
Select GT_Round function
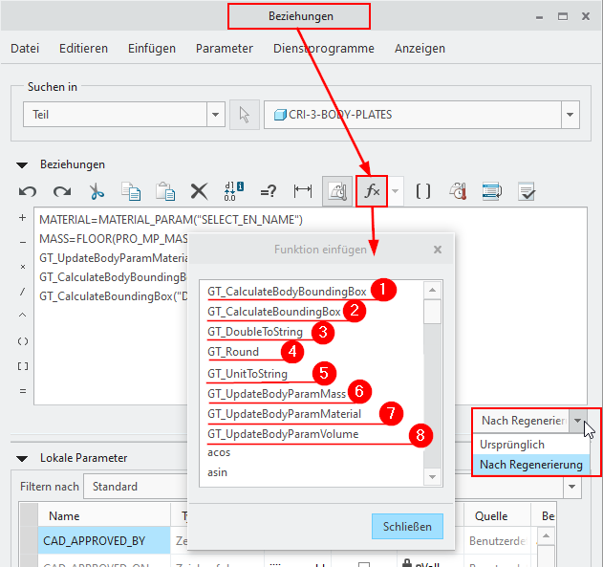pyautogui.click(x=233, y=352)
